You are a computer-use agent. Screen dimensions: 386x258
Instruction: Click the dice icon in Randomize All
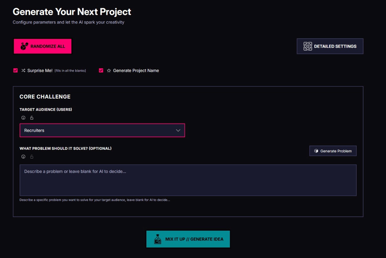click(x=25, y=46)
